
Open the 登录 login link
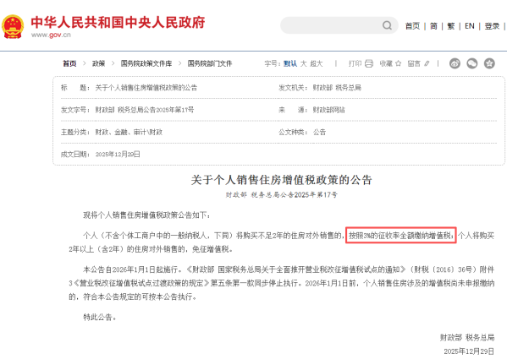(x=492, y=26)
